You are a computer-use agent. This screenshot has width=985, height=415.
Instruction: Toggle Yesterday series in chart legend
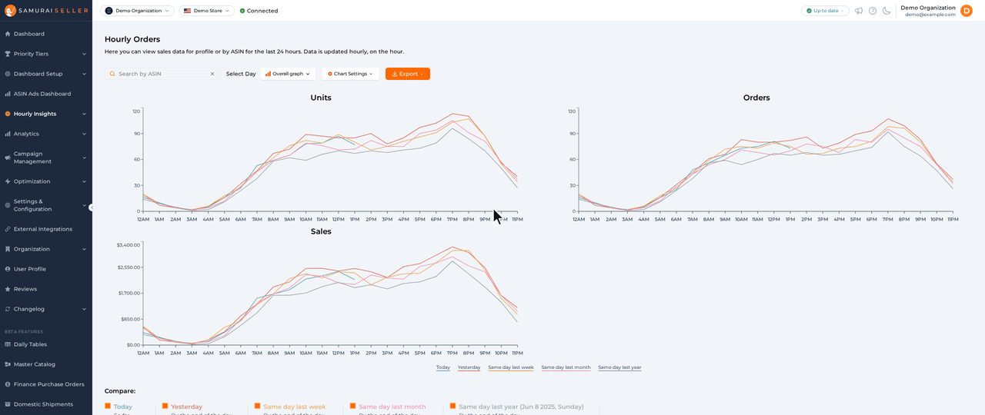coord(469,367)
